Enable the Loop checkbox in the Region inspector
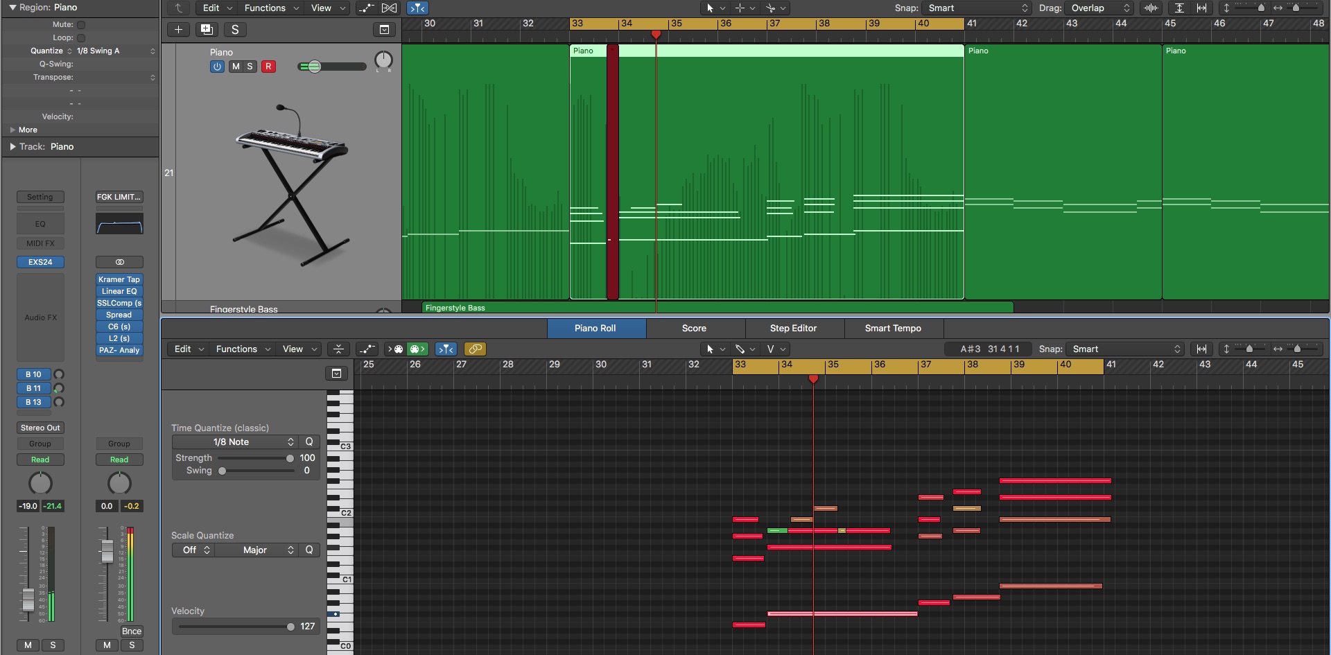 pyautogui.click(x=81, y=37)
